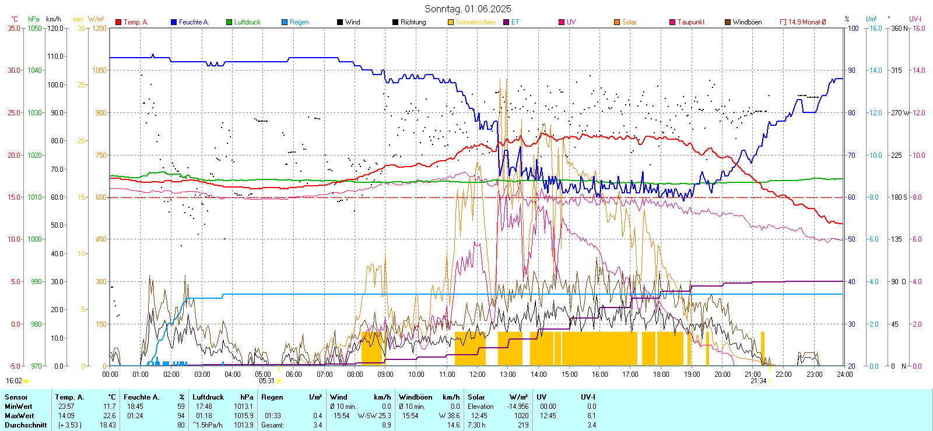Click the purple ET legend swatch
This screenshot has height=431, width=933.
[506, 22]
